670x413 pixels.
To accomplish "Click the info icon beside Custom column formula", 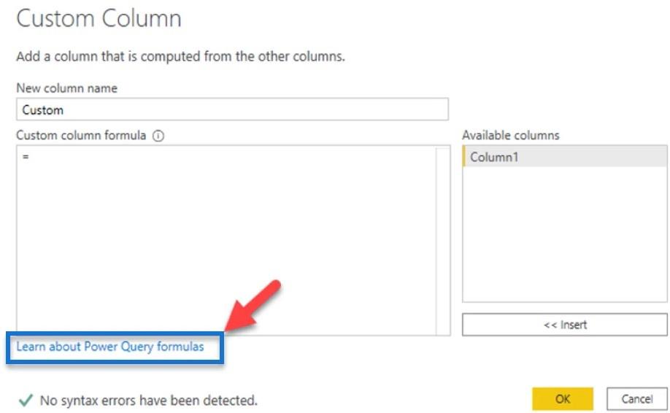I will 158,136.
